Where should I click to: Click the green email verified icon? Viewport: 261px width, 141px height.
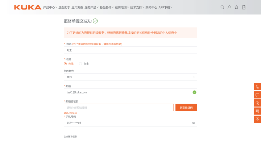pyautogui.click(x=194, y=92)
